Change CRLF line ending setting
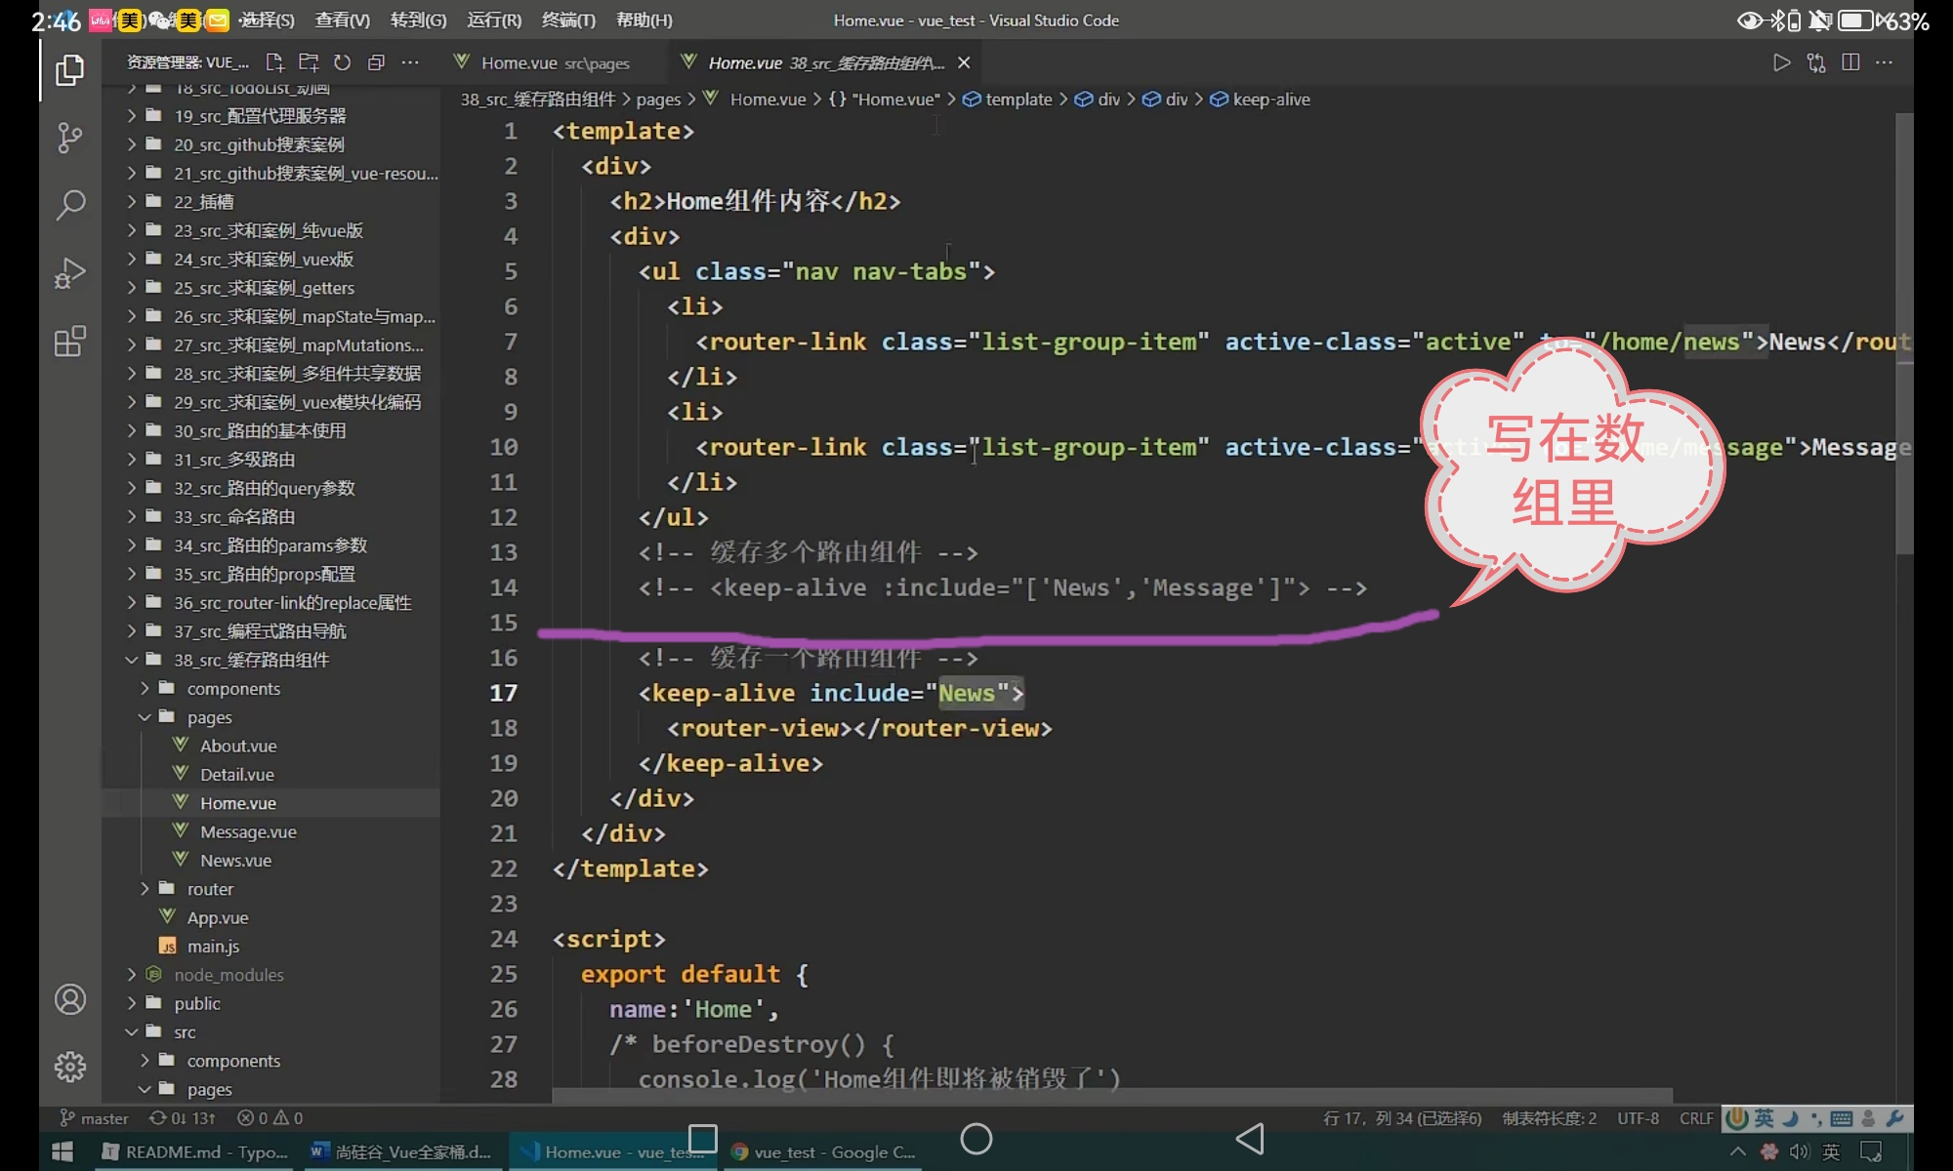 [1695, 1118]
